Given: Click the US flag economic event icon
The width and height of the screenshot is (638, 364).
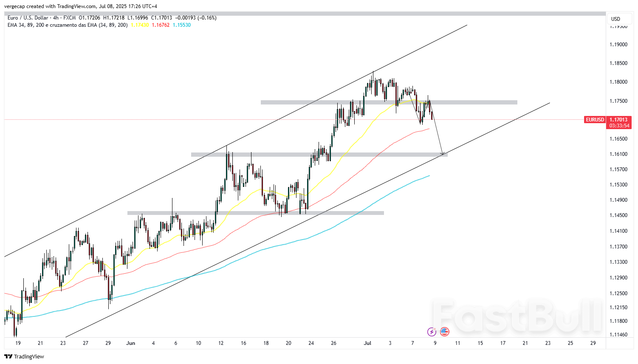Looking at the screenshot, I should 444,332.
